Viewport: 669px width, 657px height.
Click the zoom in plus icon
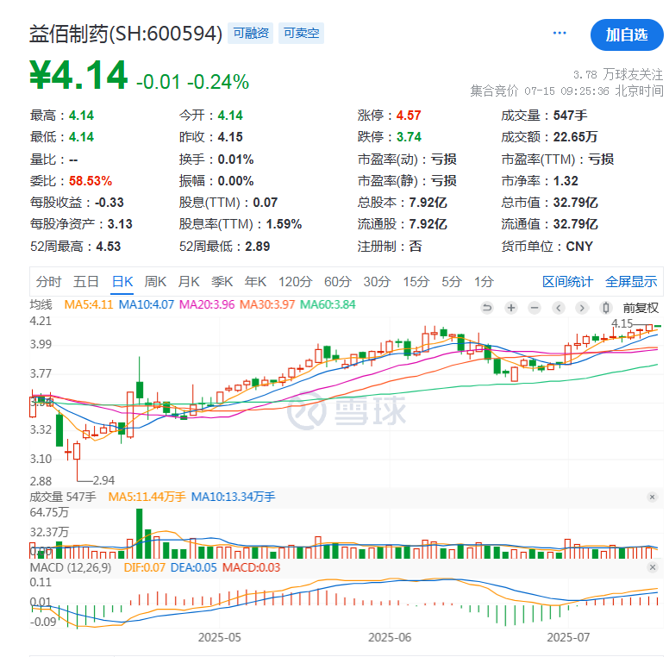[510, 308]
